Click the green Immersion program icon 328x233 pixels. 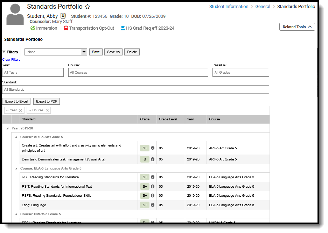(33, 28)
